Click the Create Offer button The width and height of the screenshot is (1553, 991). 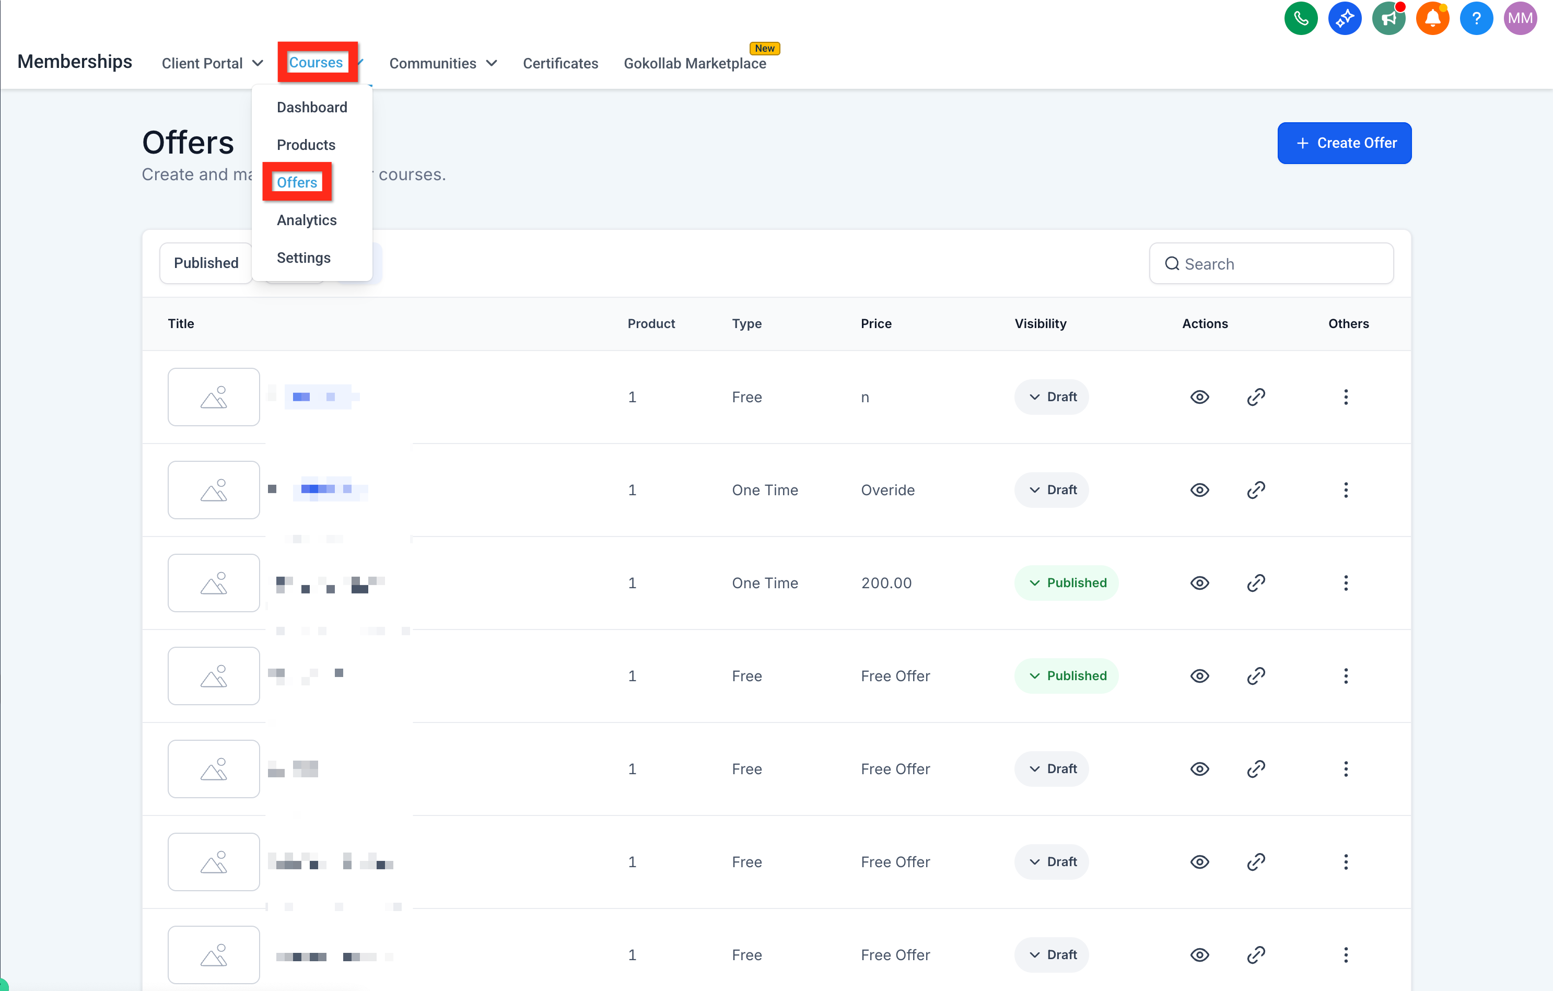[x=1344, y=143]
